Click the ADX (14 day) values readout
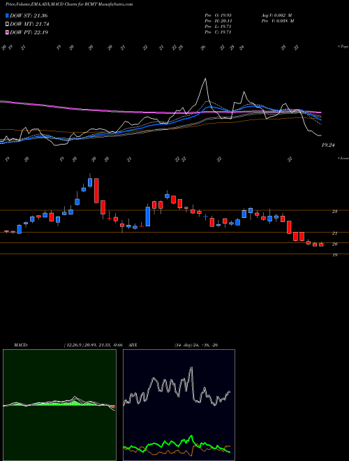The height and width of the screenshot is (461, 349). pyautogui.click(x=196, y=345)
